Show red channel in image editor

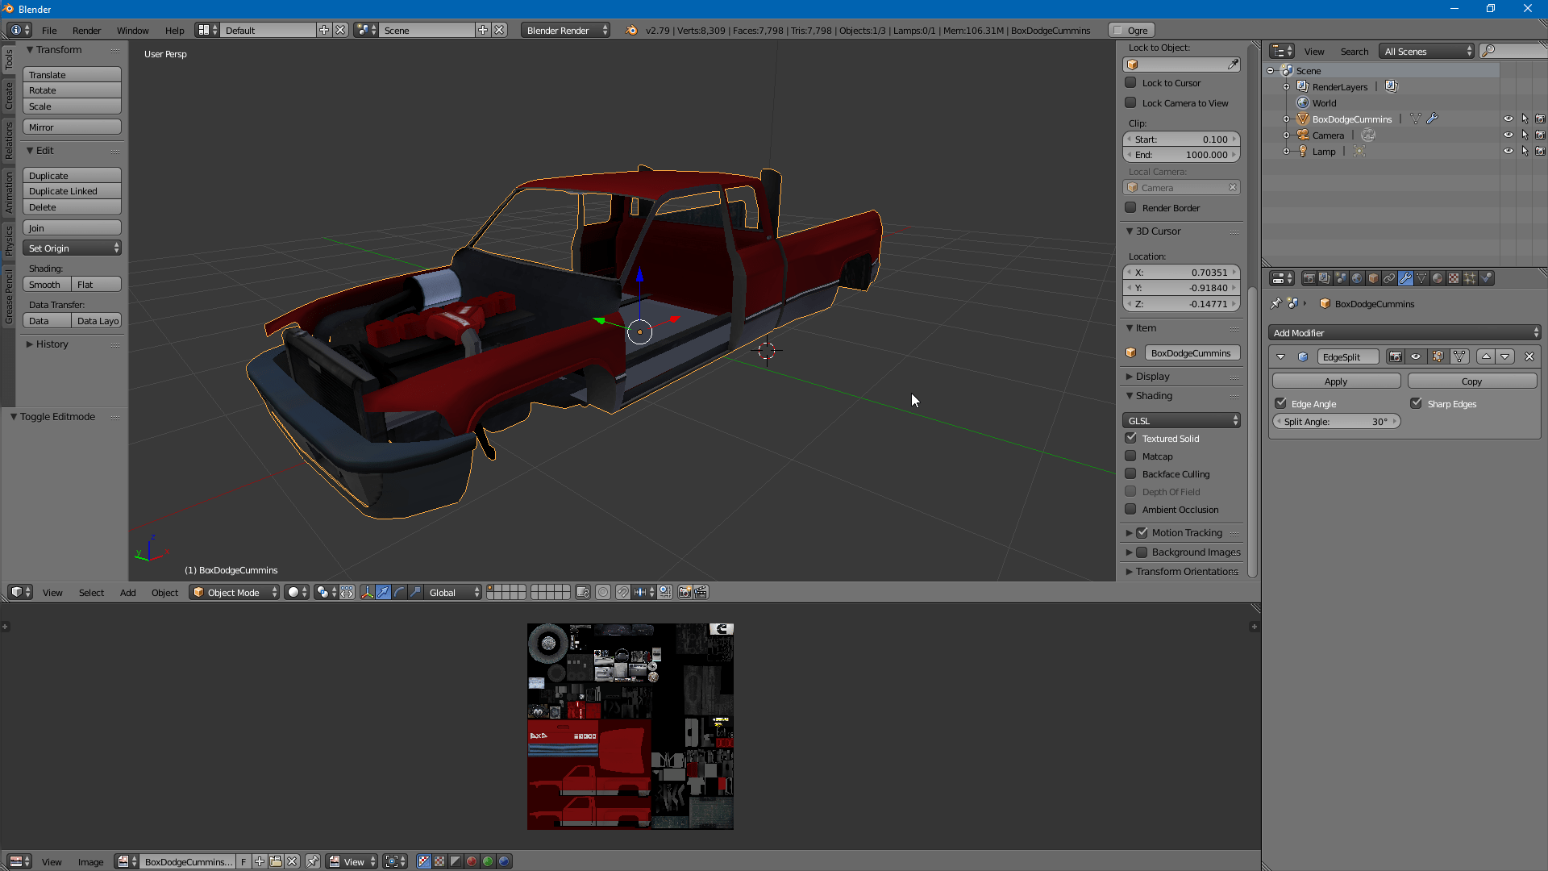tap(472, 862)
